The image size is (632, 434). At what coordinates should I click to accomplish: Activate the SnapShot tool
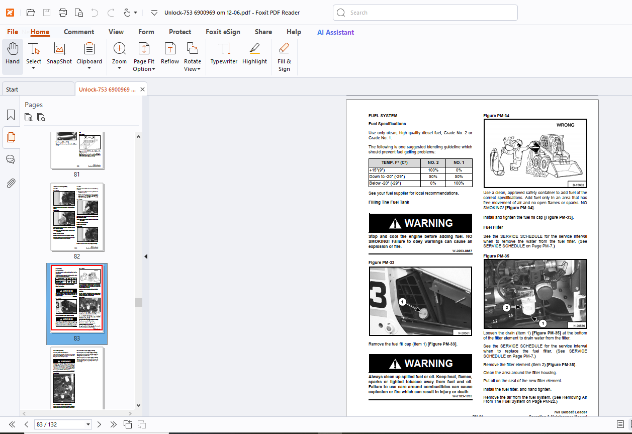pos(59,54)
